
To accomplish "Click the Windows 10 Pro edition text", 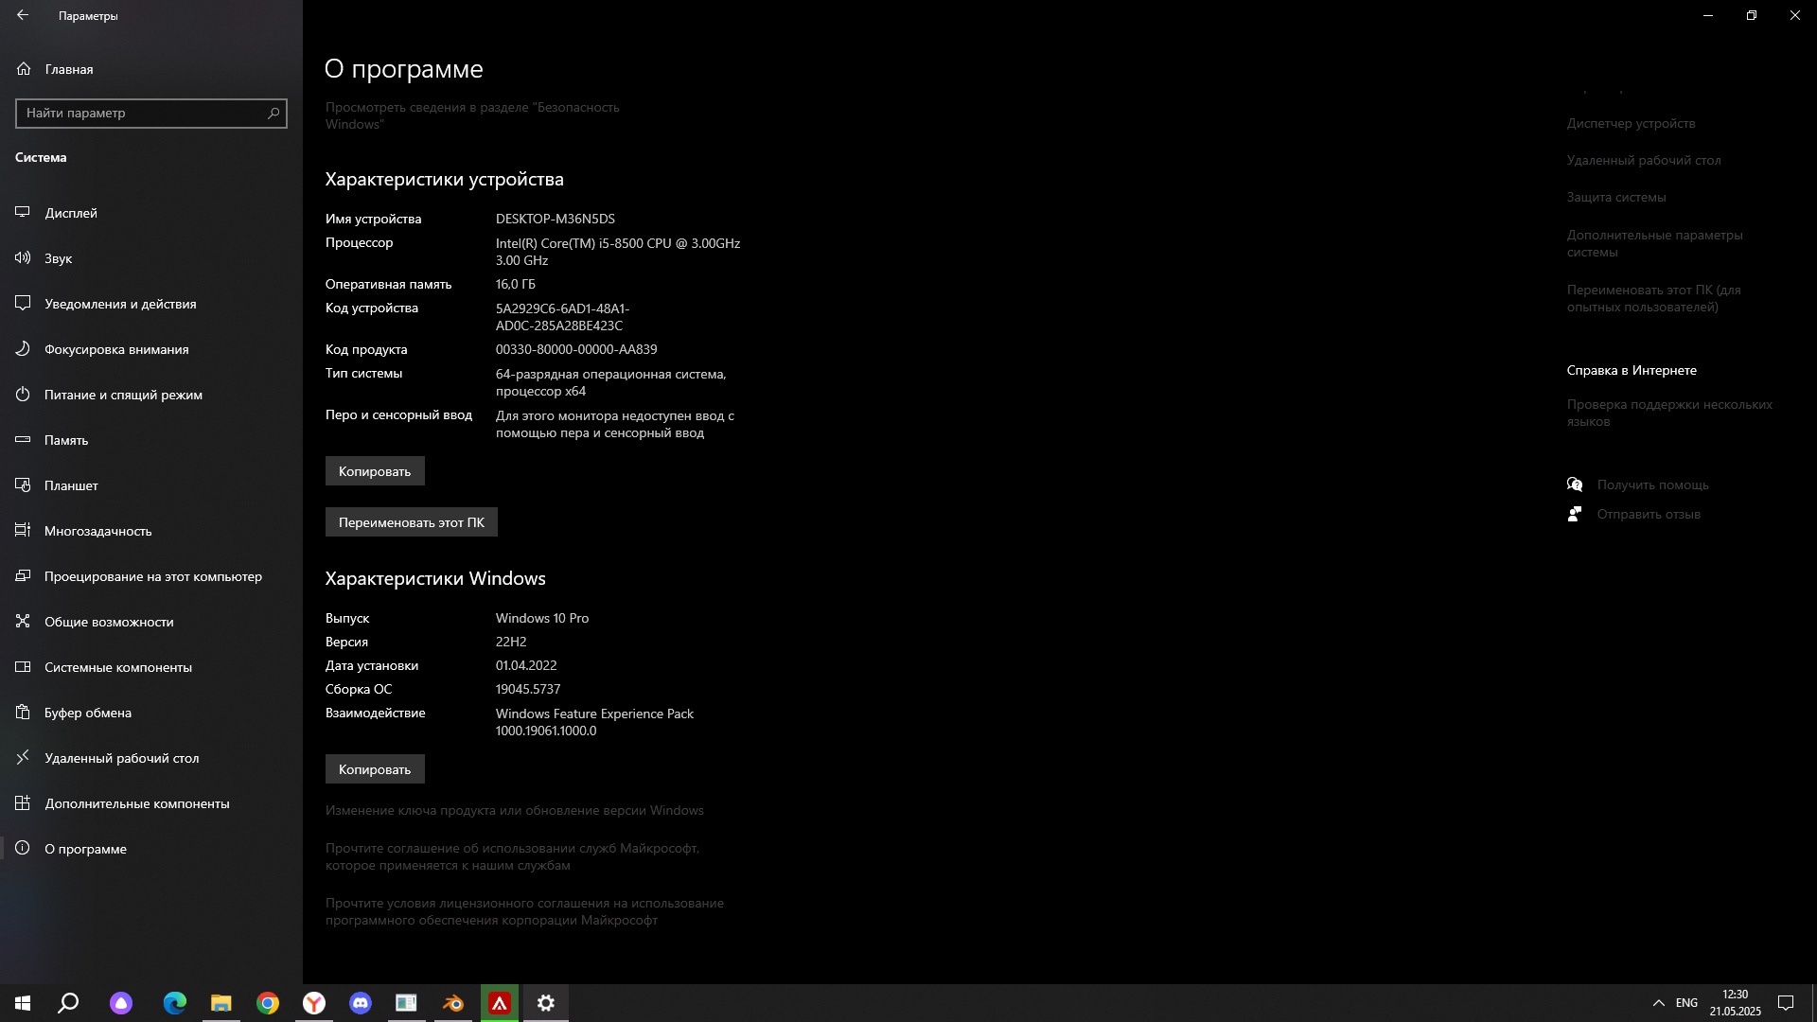I will [542, 618].
